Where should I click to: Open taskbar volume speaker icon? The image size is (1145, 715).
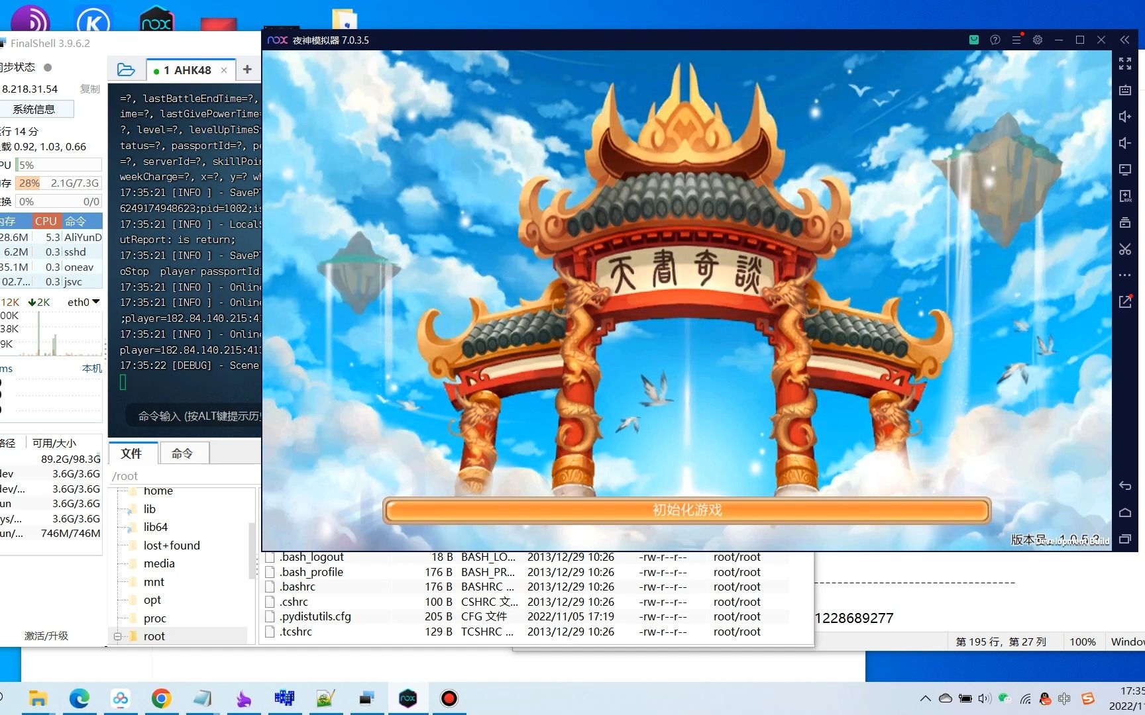click(x=985, y=698)
